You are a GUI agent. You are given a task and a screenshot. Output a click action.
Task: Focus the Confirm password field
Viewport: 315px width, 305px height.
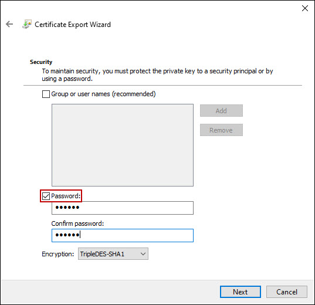pos(123,235)
